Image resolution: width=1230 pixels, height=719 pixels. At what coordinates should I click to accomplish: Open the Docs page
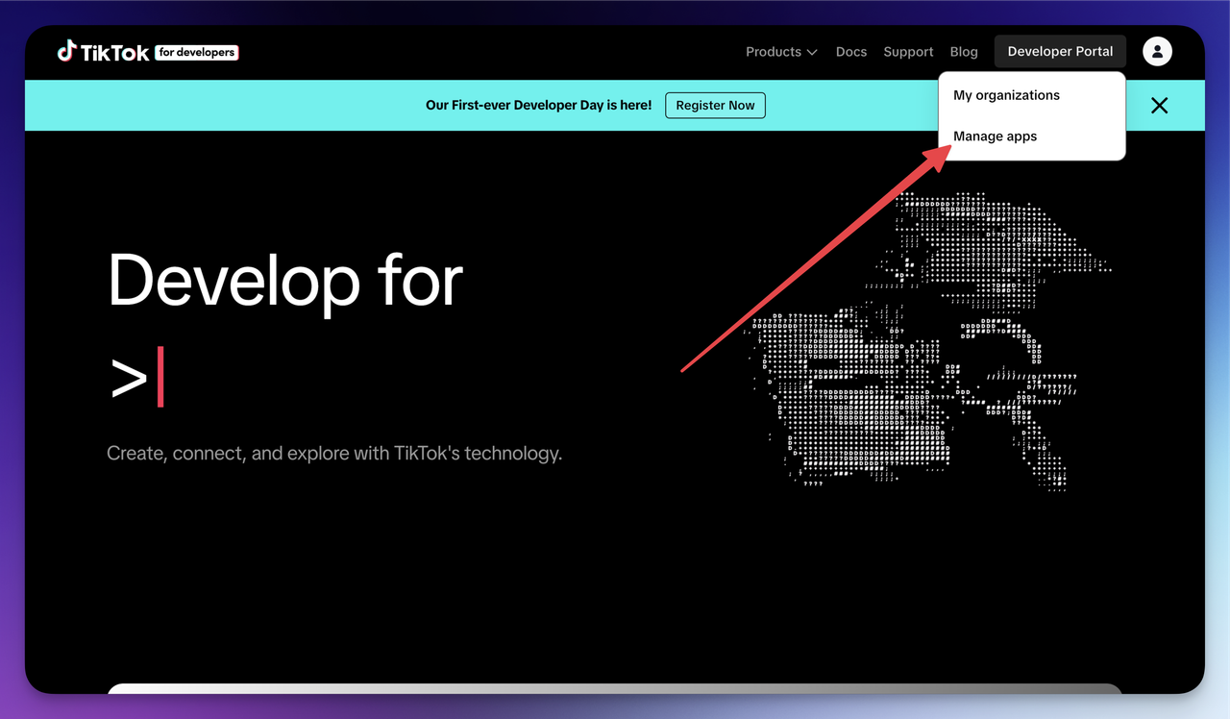tap(851, 52)
